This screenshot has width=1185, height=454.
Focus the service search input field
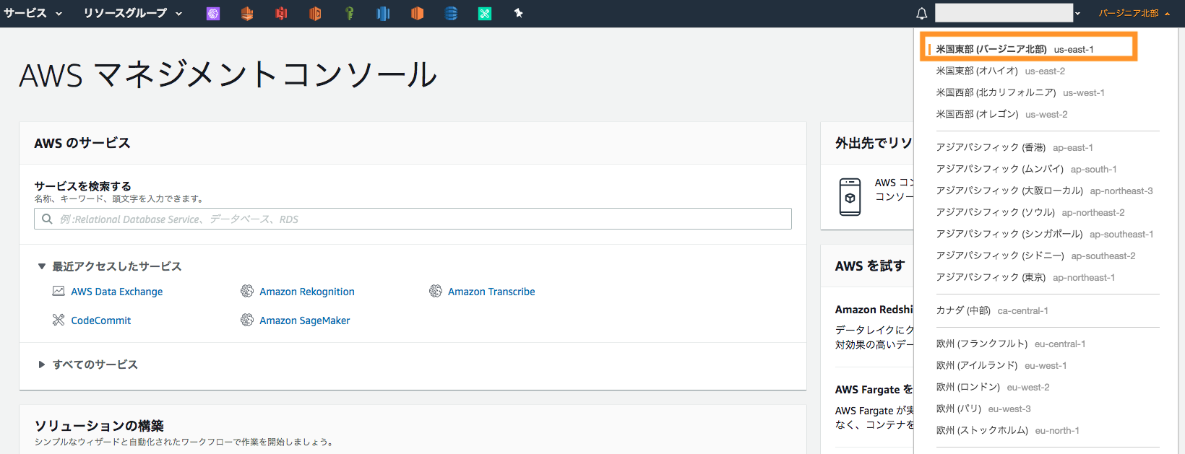pos(413,219)
